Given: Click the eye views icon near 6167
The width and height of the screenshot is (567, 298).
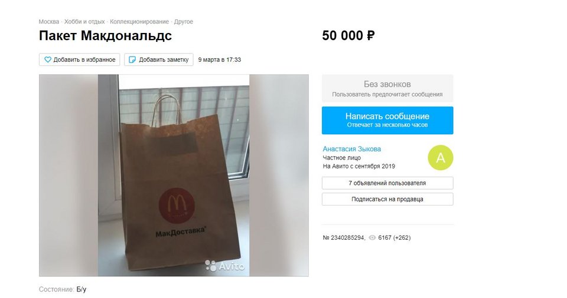Looking at the screenshot, I should click(x=372, y=238).
